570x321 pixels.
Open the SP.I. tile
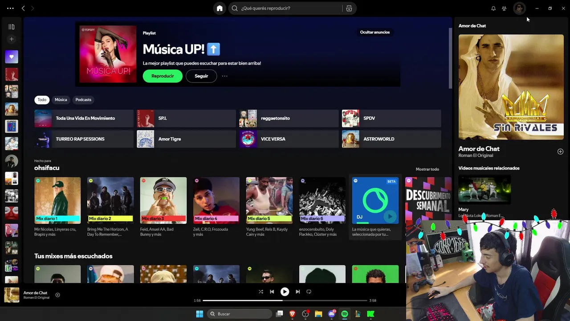tap(186, 118)
